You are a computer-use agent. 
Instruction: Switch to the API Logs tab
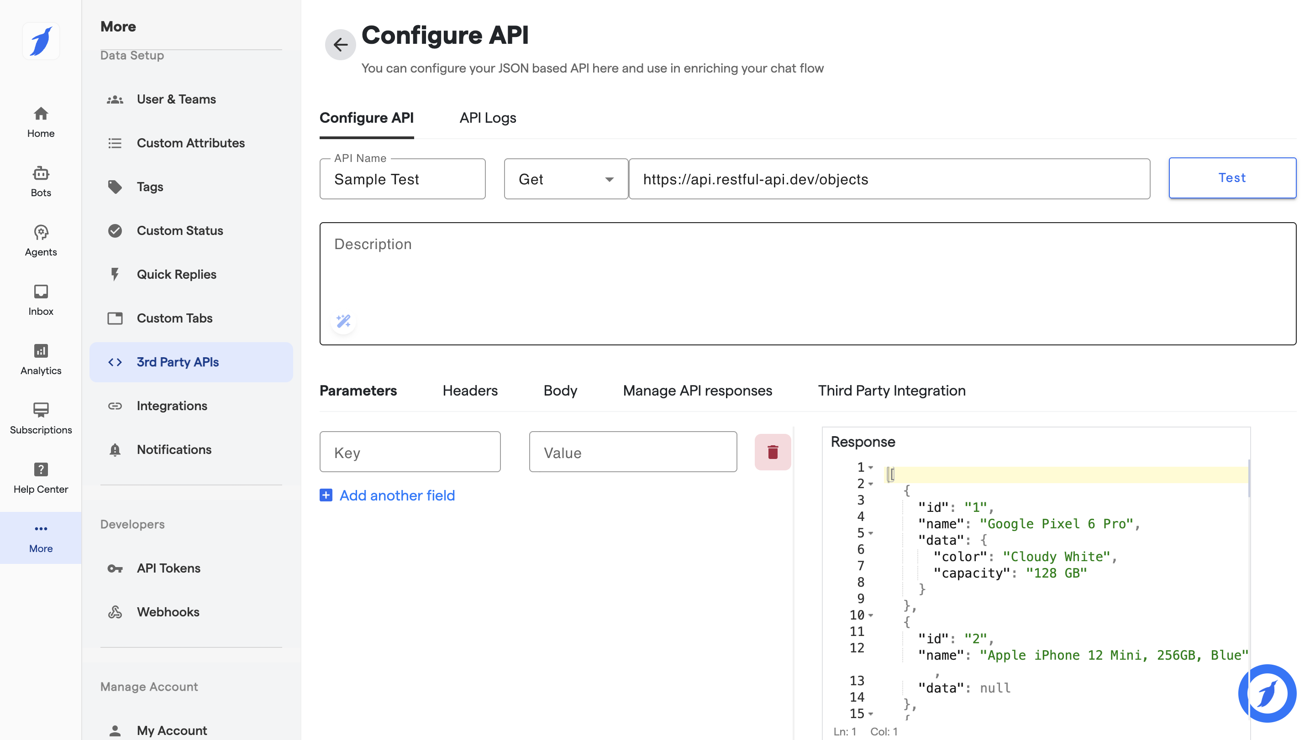click(x=488, y=118)
